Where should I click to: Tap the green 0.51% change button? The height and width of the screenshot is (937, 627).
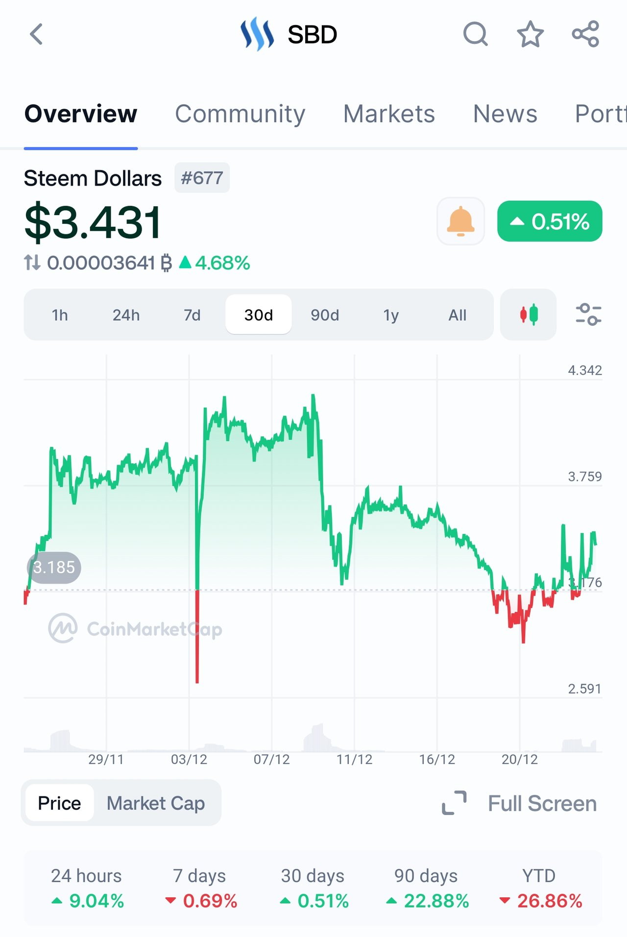(550, 221)
